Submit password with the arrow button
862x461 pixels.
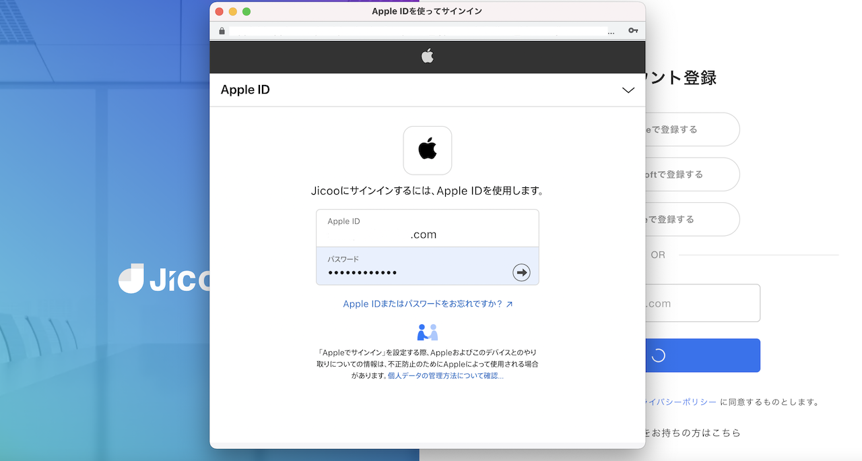[x=521, y=272]
